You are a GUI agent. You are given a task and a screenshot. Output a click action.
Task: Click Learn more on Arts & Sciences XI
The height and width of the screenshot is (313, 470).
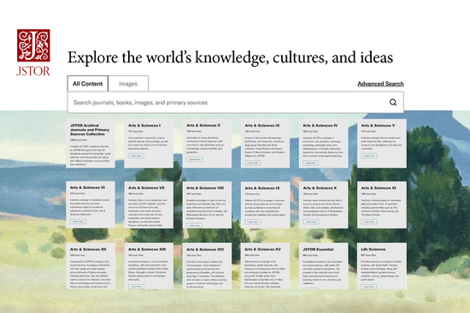pos(369,221)
